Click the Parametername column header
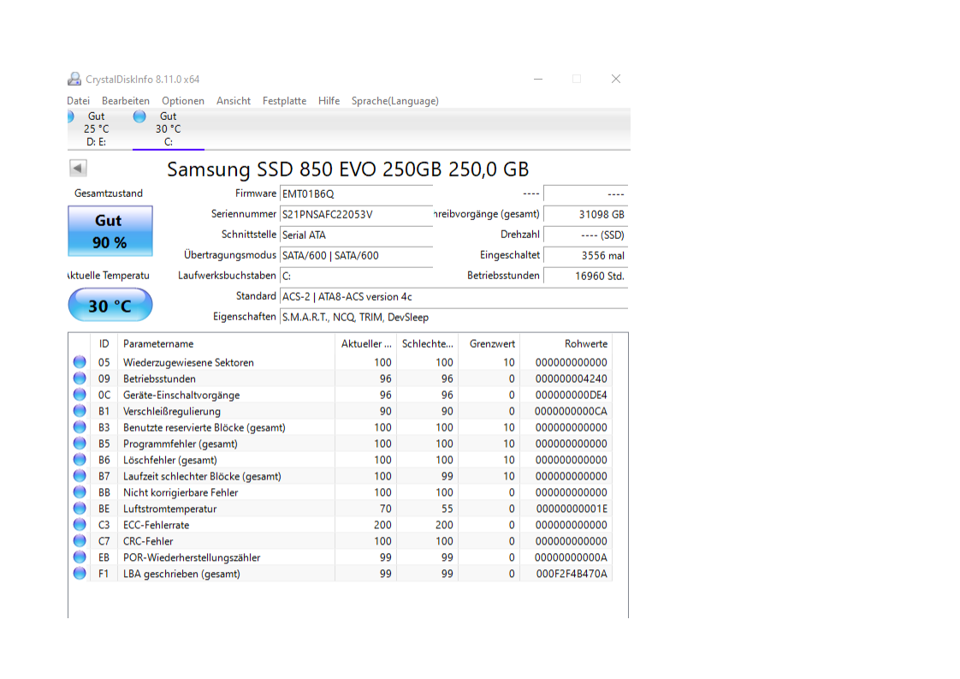 click(227, 344)
